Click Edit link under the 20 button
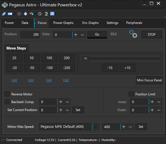 (x=14, y=80)
